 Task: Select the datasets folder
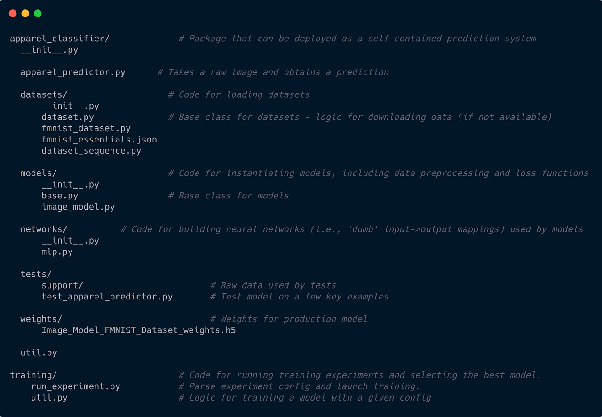tap(43, 94)
